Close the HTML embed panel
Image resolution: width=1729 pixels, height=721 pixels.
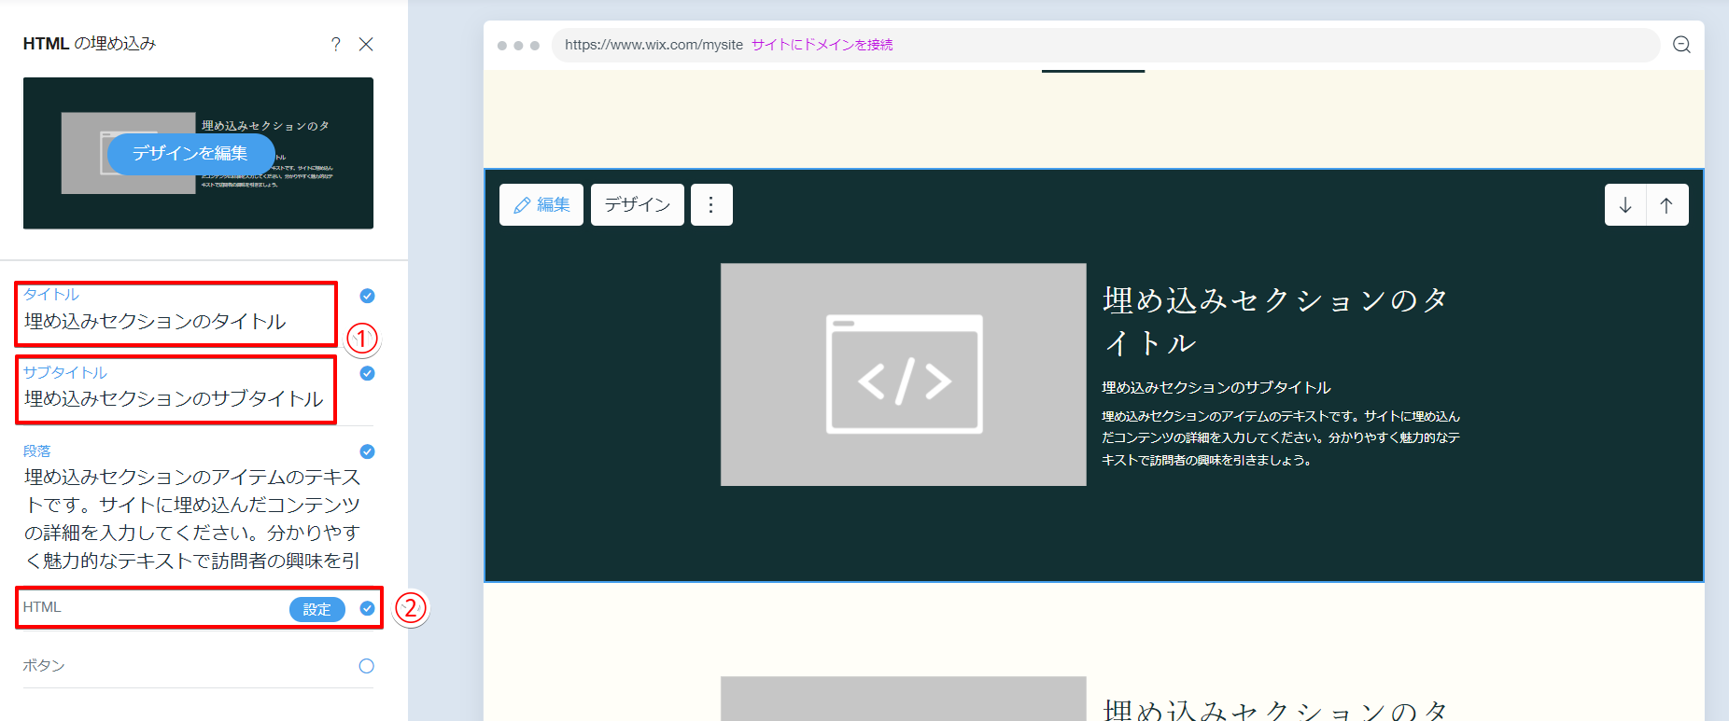tap(366, 45)
